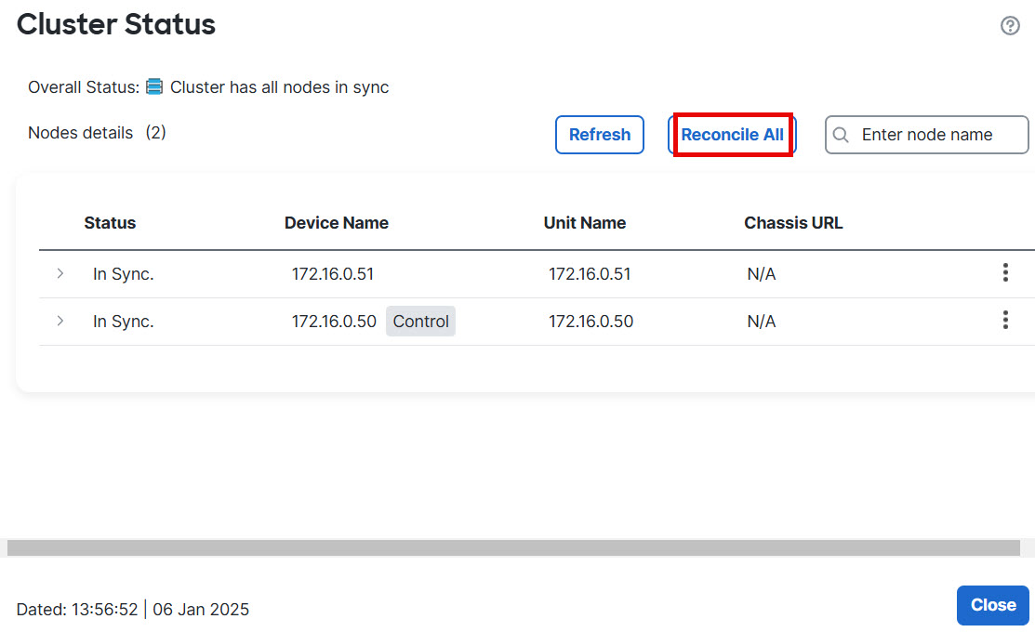Close the Cluster Status dialog

tap(992, 605)
